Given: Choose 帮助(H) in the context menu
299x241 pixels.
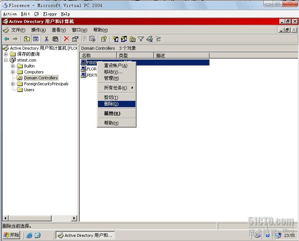Looking at the screenshot, I should tap(117, 123).
